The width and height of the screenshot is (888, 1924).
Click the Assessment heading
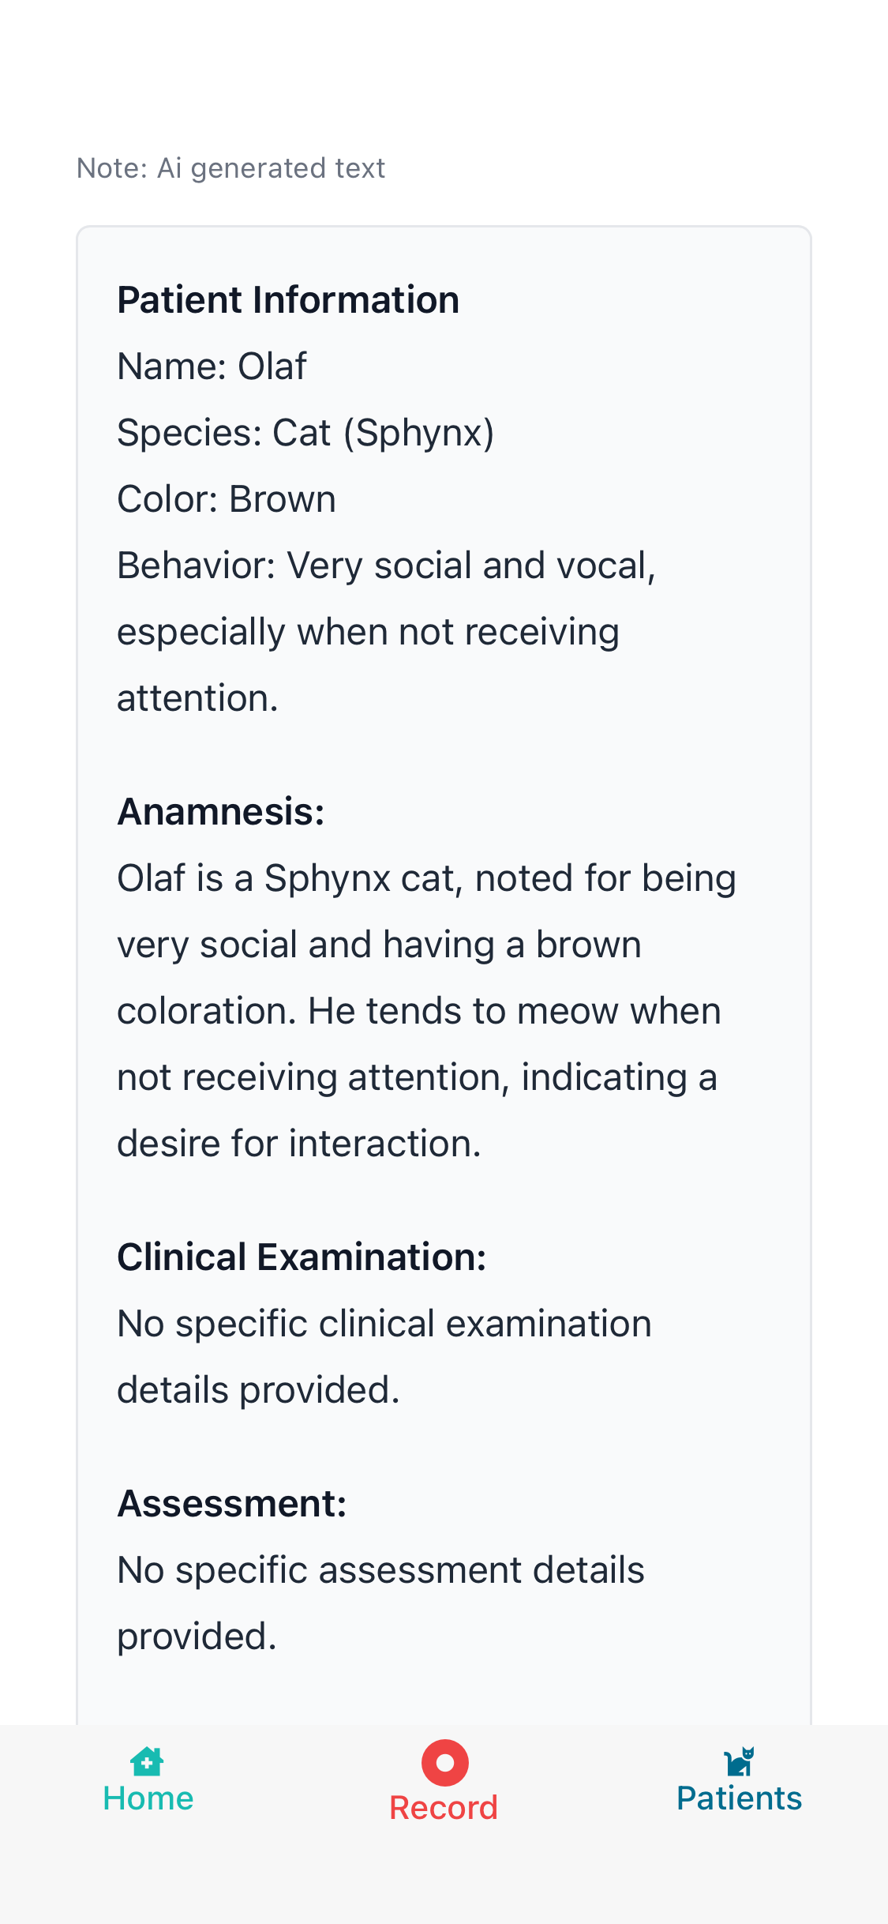(x=232, y=1504)
